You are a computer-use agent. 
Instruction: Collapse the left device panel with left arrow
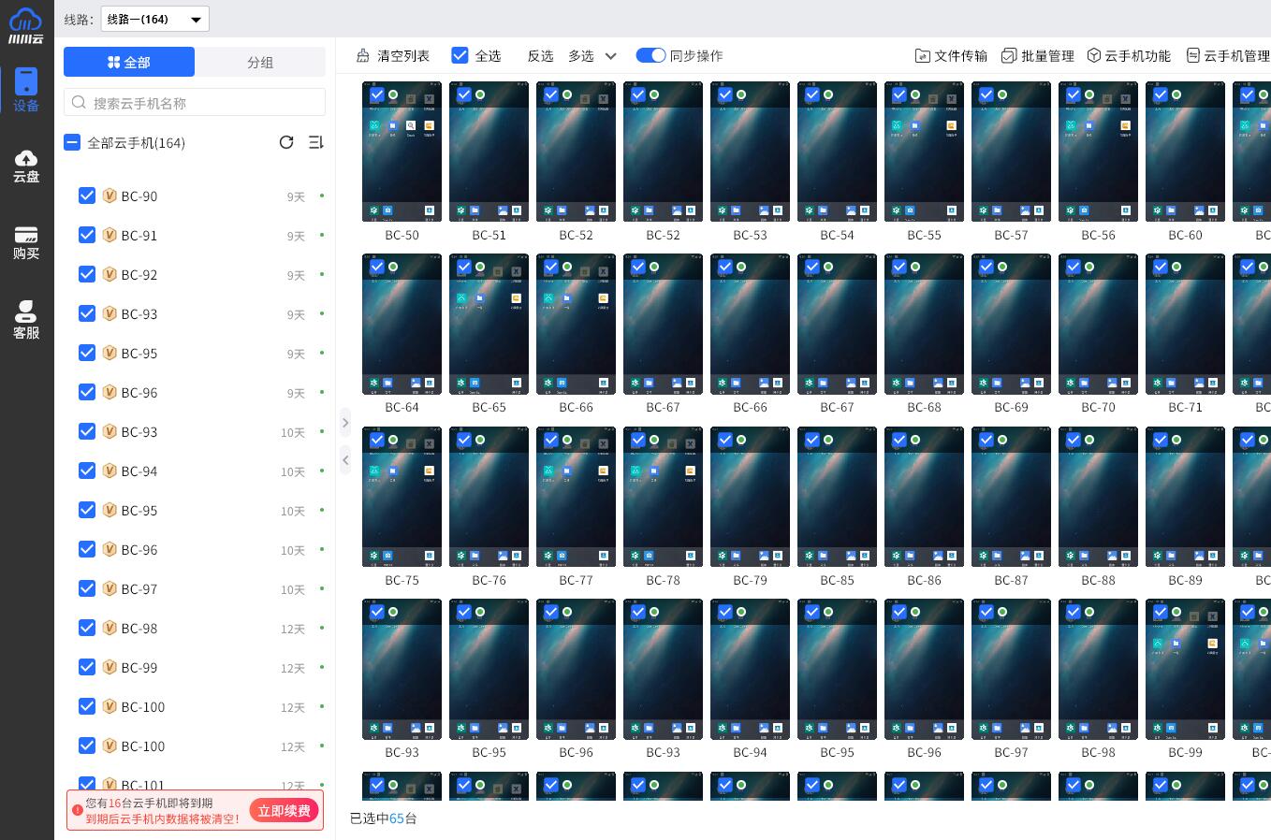[345, 459]
